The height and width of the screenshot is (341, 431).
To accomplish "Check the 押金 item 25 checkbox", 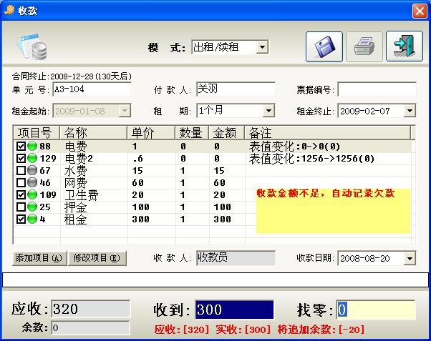I will 21,207.
